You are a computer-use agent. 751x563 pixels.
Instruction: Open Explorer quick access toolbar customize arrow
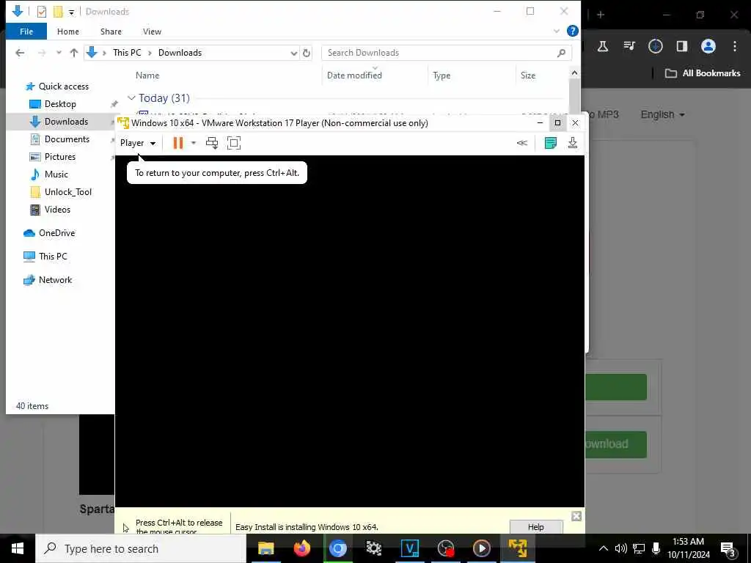tap(71, 12)
